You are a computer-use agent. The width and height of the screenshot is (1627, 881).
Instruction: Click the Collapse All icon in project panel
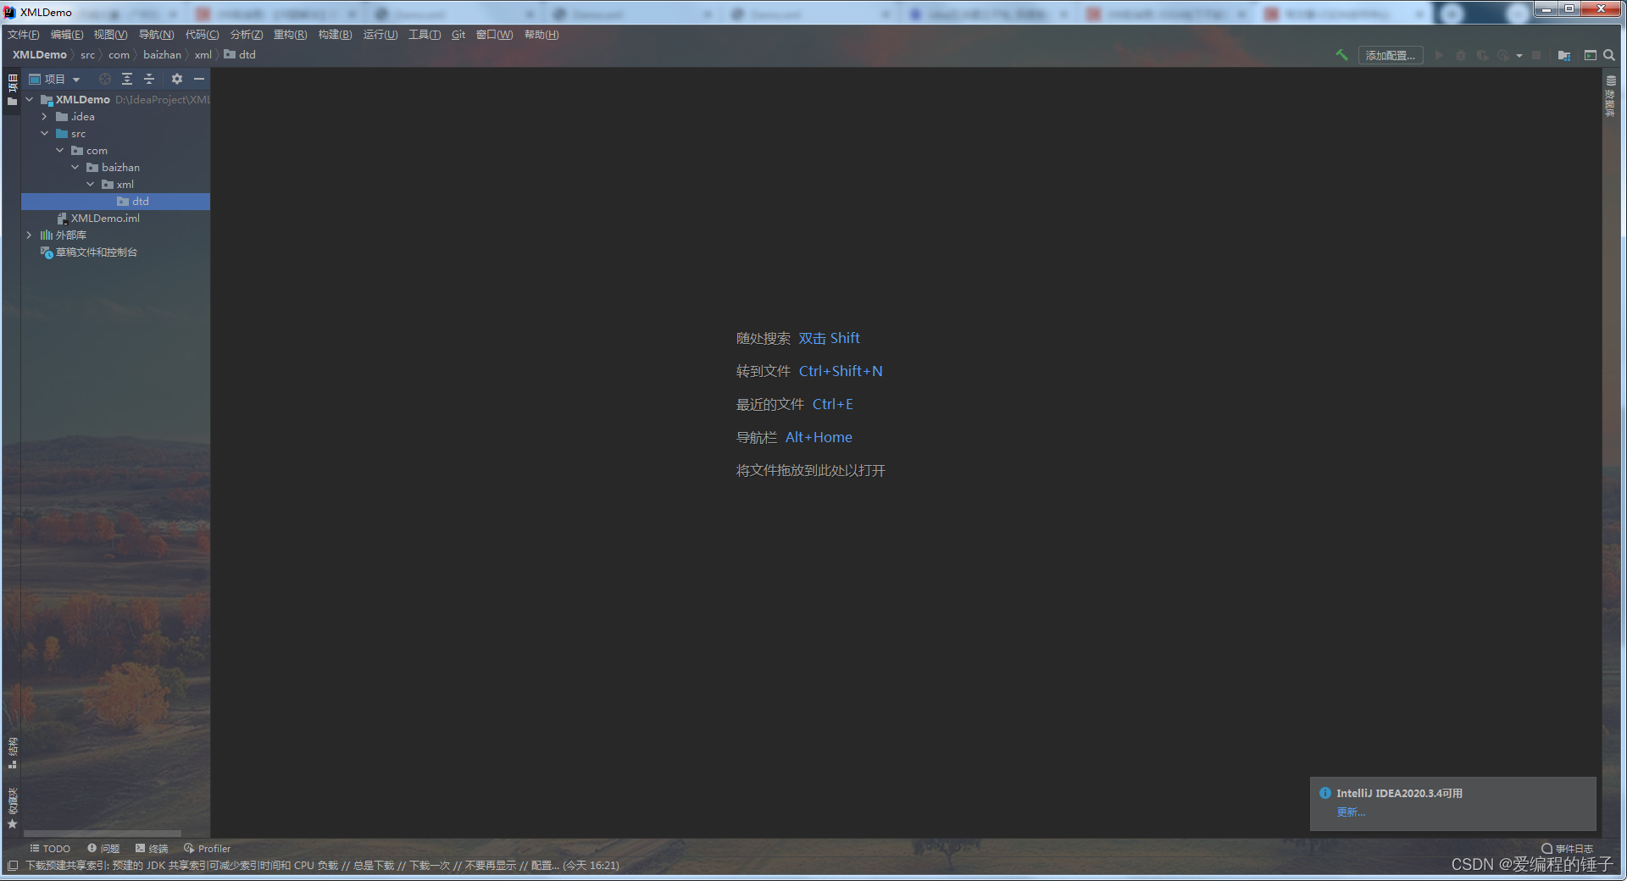[x=149, y=79]
